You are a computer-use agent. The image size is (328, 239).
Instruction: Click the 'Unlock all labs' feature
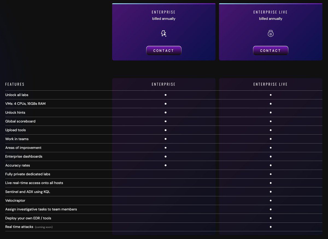click(x=17, y=95)
